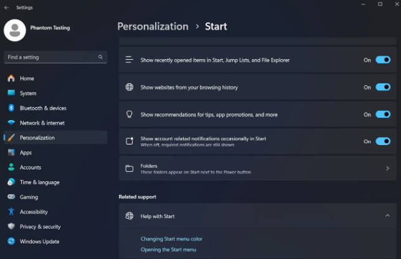The image size is (401, 259).
Task: Open Accounts settings category
Action: (x=55, y=167)
